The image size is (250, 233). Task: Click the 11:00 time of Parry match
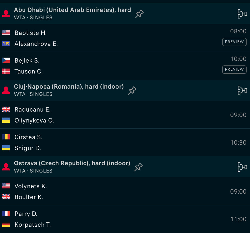[239, 219]
